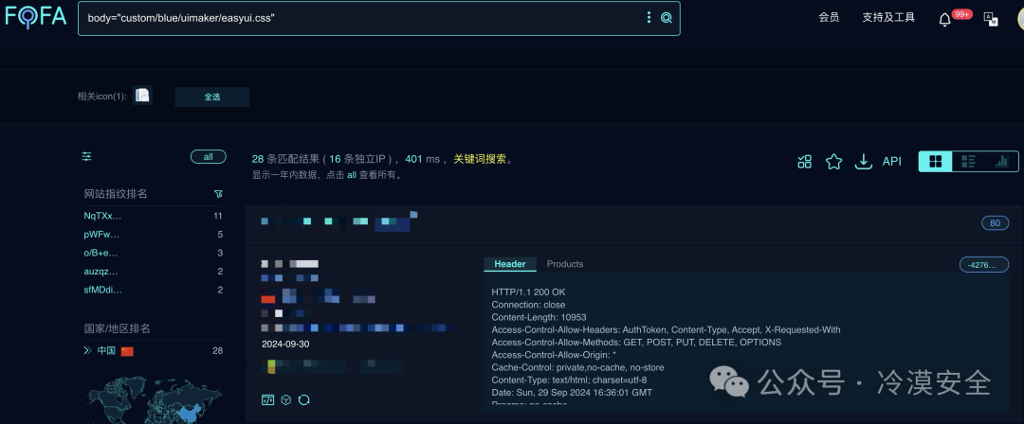This screenshot has width=1024, height=424.
Task: Open the 会员 menu
Action: pos(829,18)
